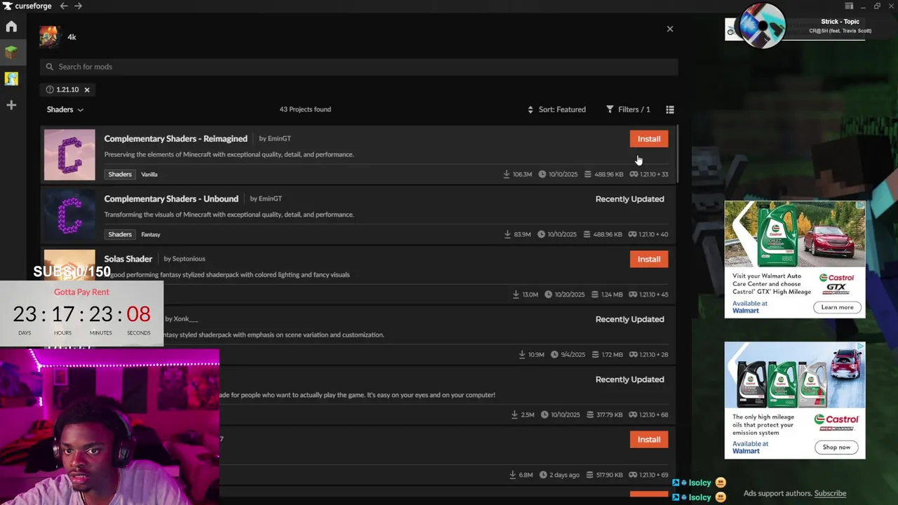Image resolution: width=898 pixels, height=505 pixels.
Task: Select the Vanilla tag
Action: (149, 174)
